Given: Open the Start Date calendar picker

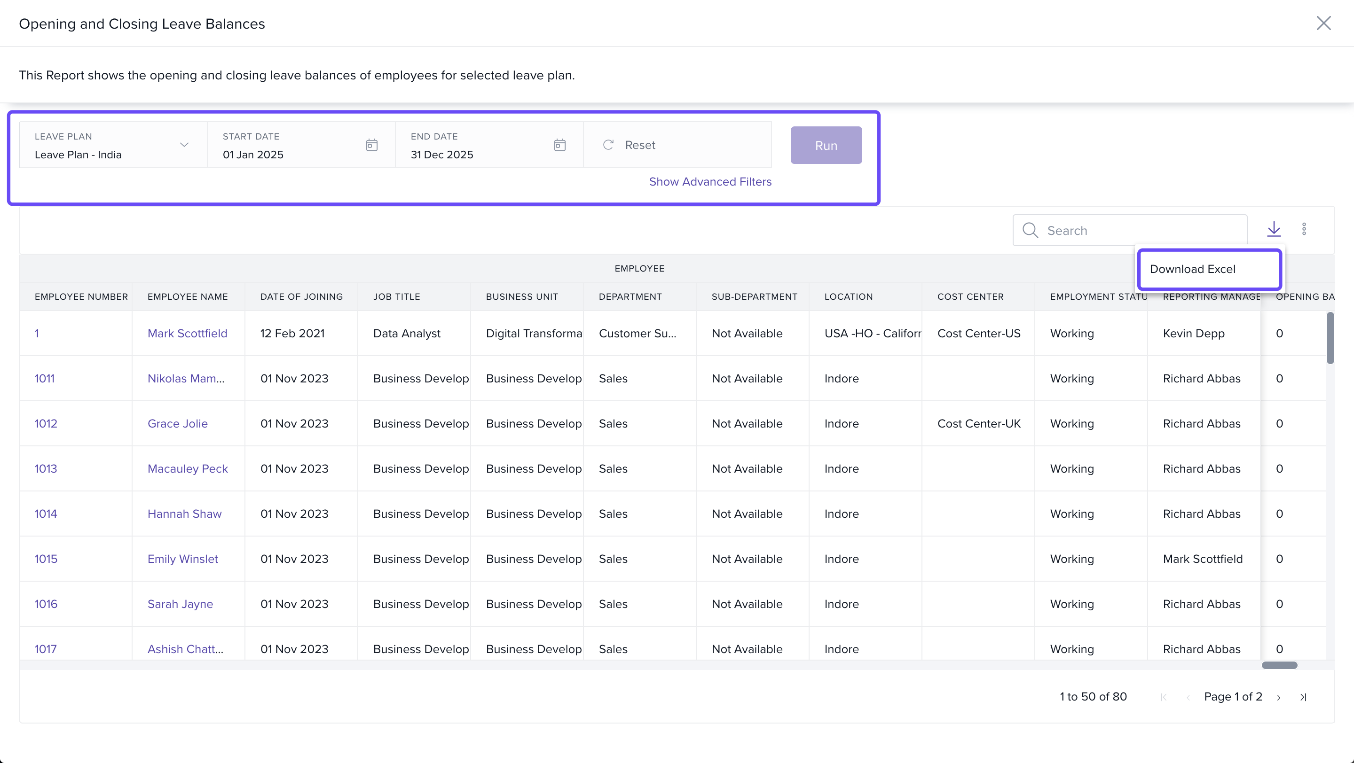Looking at the screenshot, I should (x=371, y=145).
